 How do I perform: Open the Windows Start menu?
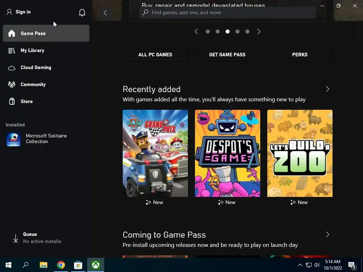[x=9, y=265]
